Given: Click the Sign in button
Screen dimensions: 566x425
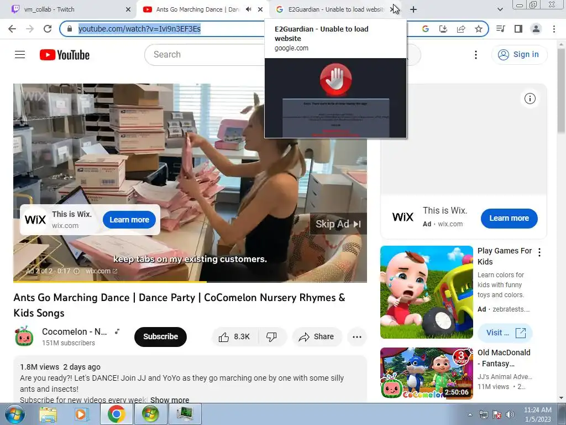Looking at the screenshot, I should click(519, 55).
